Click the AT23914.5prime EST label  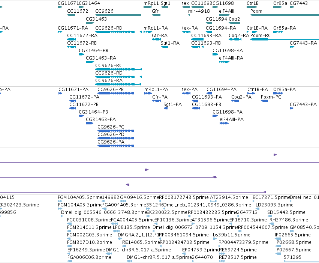tap(229, 197)
